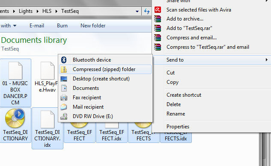Choose Compressed (zipped) folder
Image resolution: width=271 pixels, height=166 pixels.
point(105,69)
